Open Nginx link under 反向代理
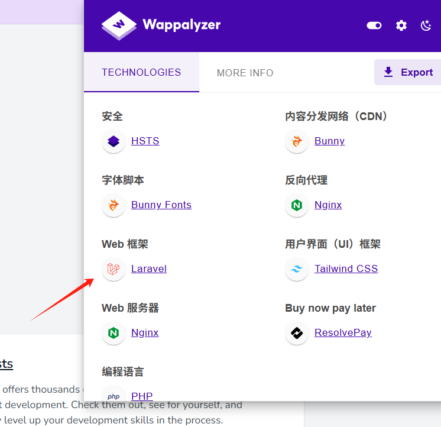This screenshot has width=441, height=427. click(x=328, y=205)
